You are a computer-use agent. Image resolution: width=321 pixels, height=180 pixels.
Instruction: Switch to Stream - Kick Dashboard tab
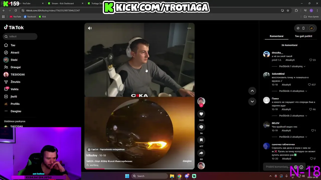(65, 3)
